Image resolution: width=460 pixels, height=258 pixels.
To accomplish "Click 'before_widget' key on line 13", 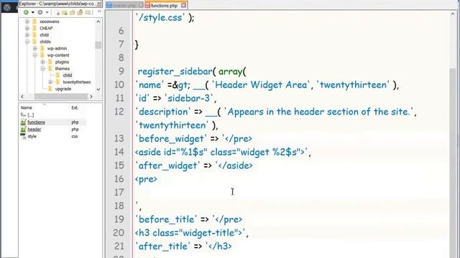I will [171, 138].
